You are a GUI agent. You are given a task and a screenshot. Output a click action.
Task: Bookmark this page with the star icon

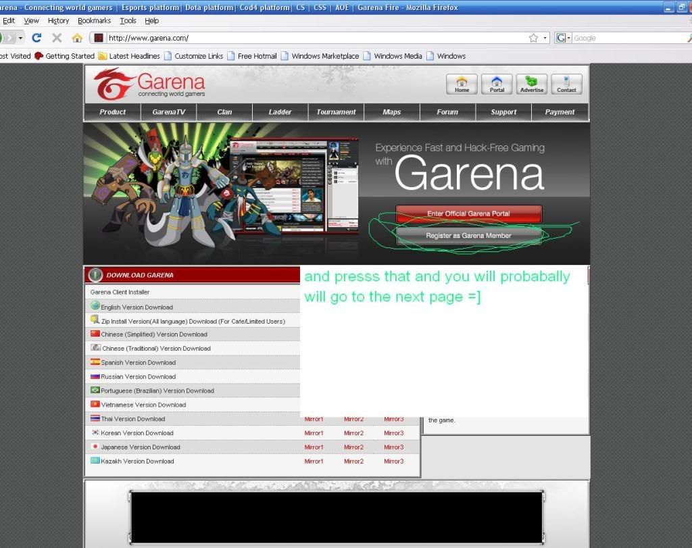tap(534, 38)
